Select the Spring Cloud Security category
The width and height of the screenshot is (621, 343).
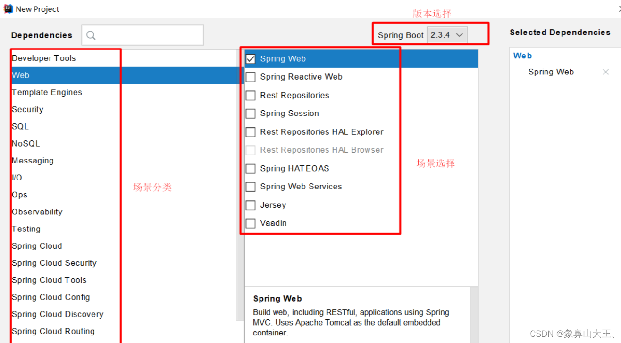tap(125, 263)
